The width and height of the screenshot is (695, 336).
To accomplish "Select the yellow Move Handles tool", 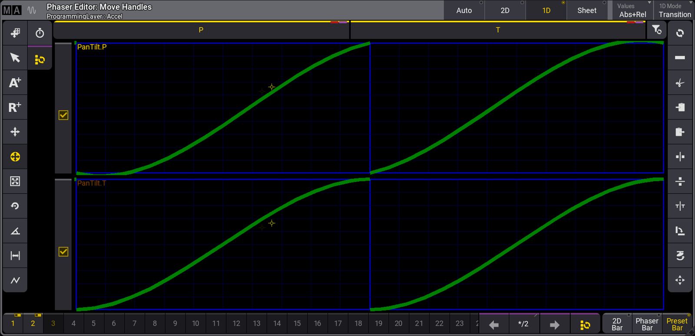I will (x=15, y=157).
